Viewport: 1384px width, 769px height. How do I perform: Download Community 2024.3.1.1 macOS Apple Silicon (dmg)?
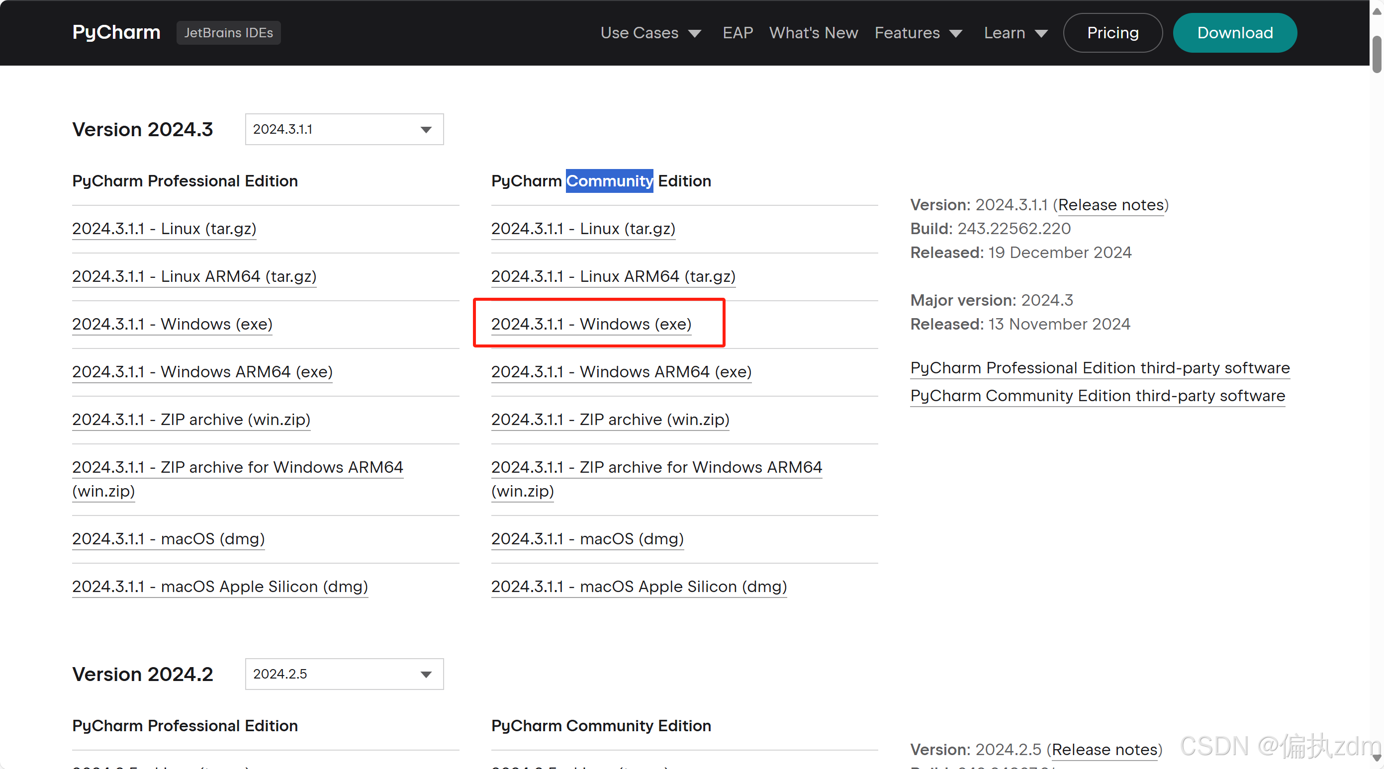(640, 587)
